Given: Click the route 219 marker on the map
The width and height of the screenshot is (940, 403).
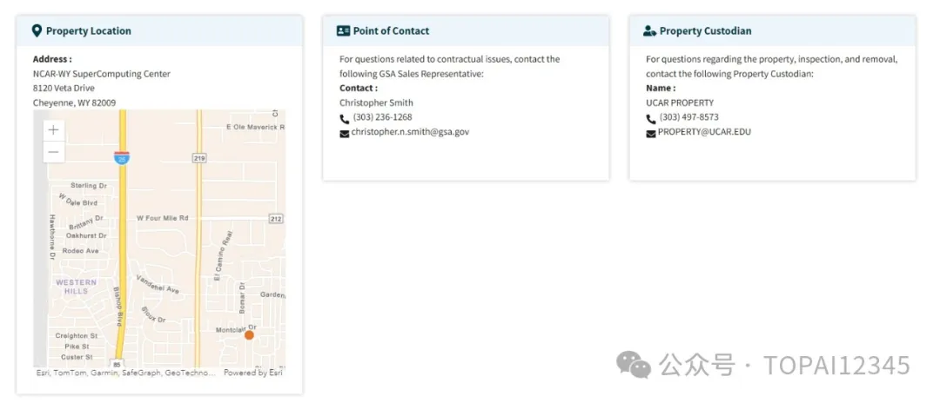Looking at the screenshot, I should (199, 158).
